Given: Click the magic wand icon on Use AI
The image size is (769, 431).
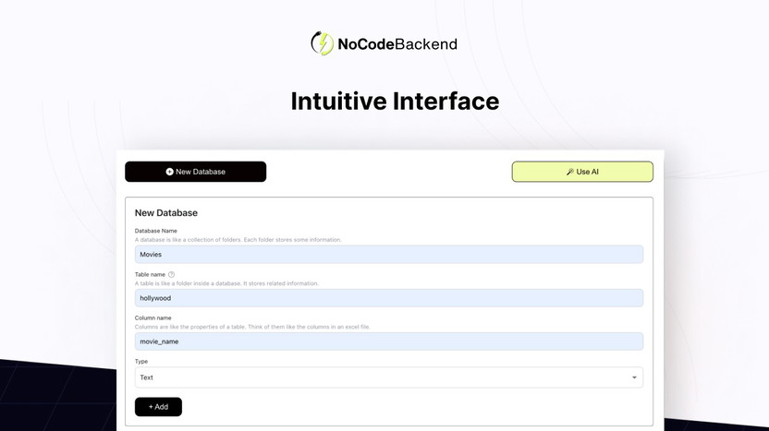Looking at the screenshot, I should pyautogui.click(x=570, y=172).
